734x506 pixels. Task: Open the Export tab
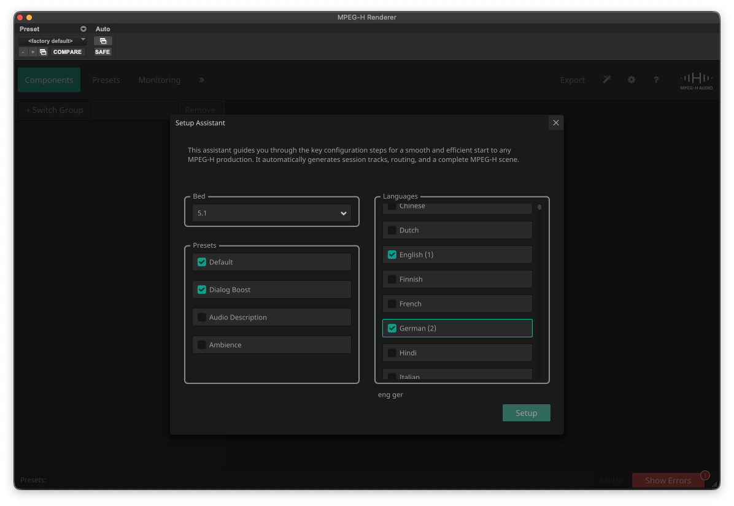[572, 80]
